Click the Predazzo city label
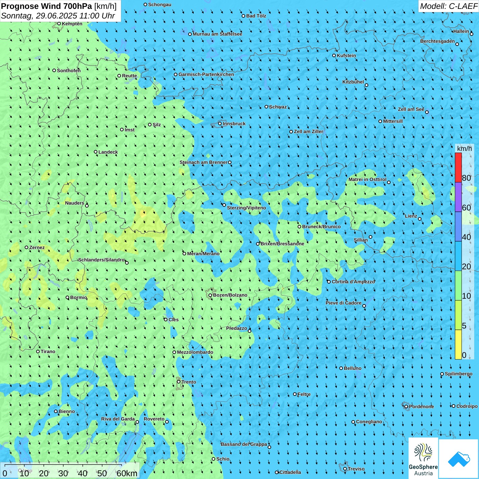Screen dimensions: 479x479 (236, 328)
